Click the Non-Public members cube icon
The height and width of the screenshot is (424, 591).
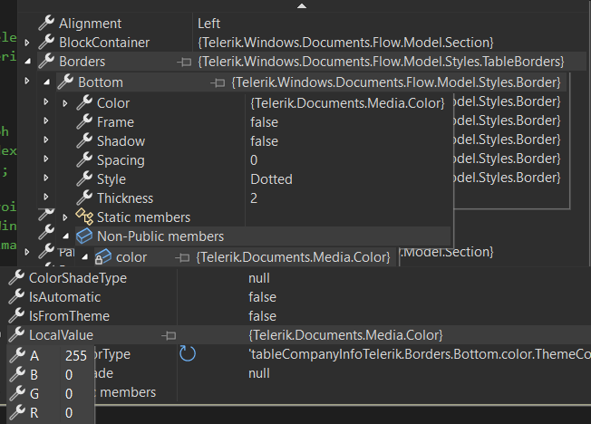coord(83,236)
